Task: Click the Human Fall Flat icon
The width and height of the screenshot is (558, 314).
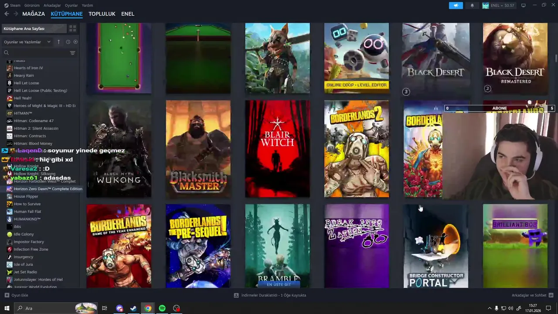Action: pos(10,212)
